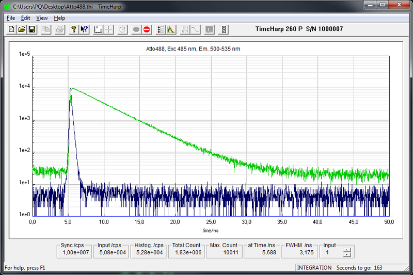Stop measurement with the red stop icon
The height and width of the screenshot is (275, 413).
pyautogui.click(x=147, y=29)
